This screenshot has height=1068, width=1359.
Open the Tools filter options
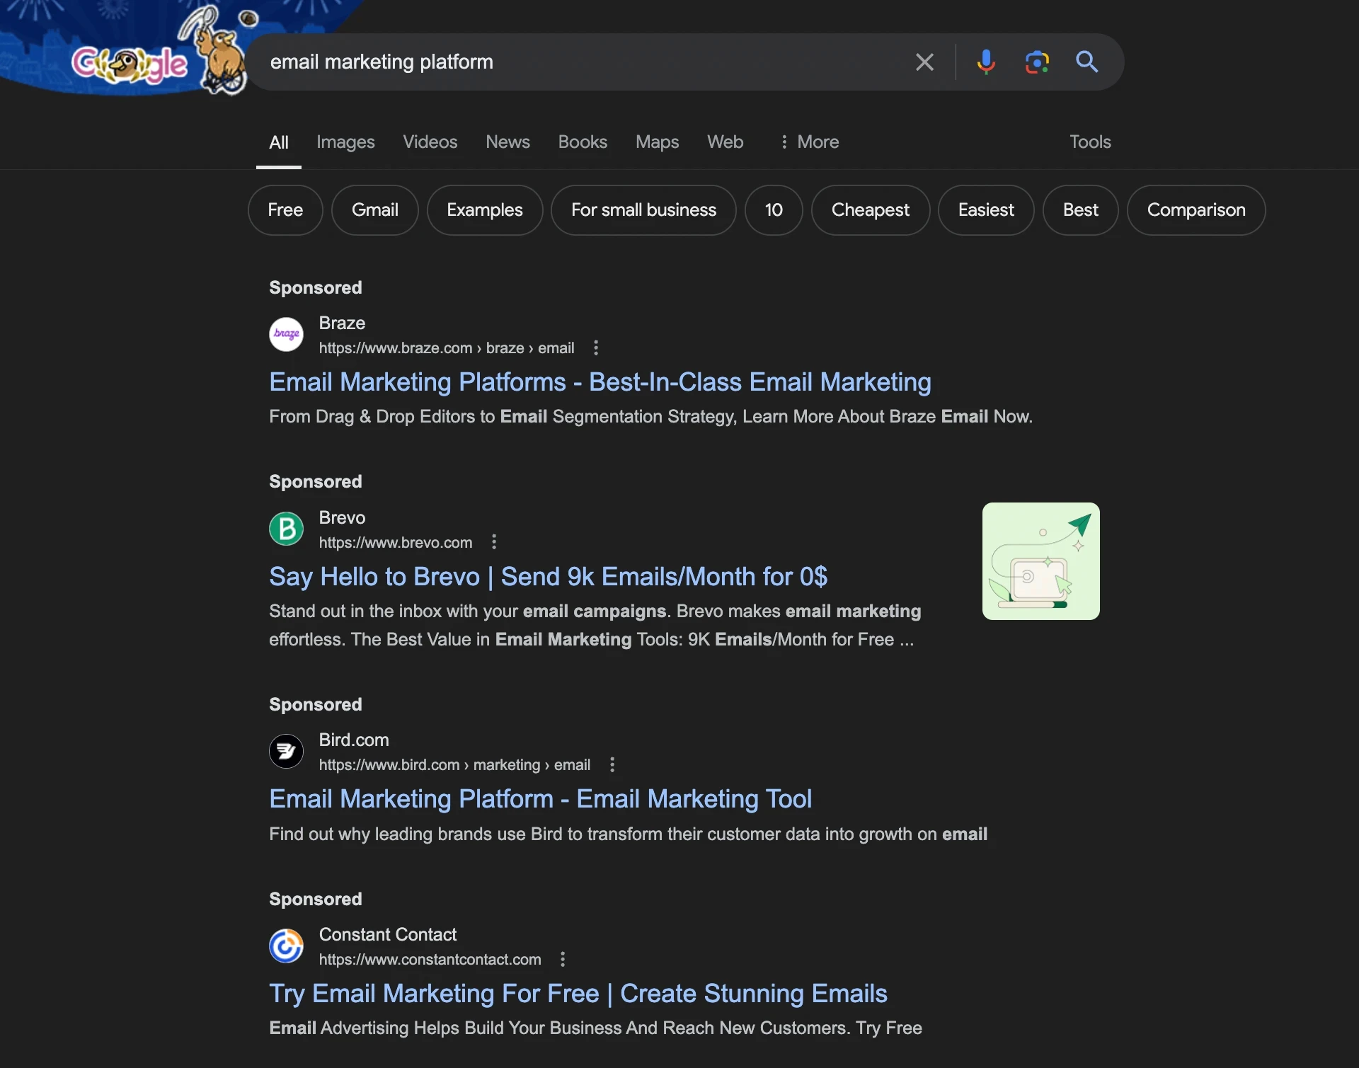[x=1090, y=142]
